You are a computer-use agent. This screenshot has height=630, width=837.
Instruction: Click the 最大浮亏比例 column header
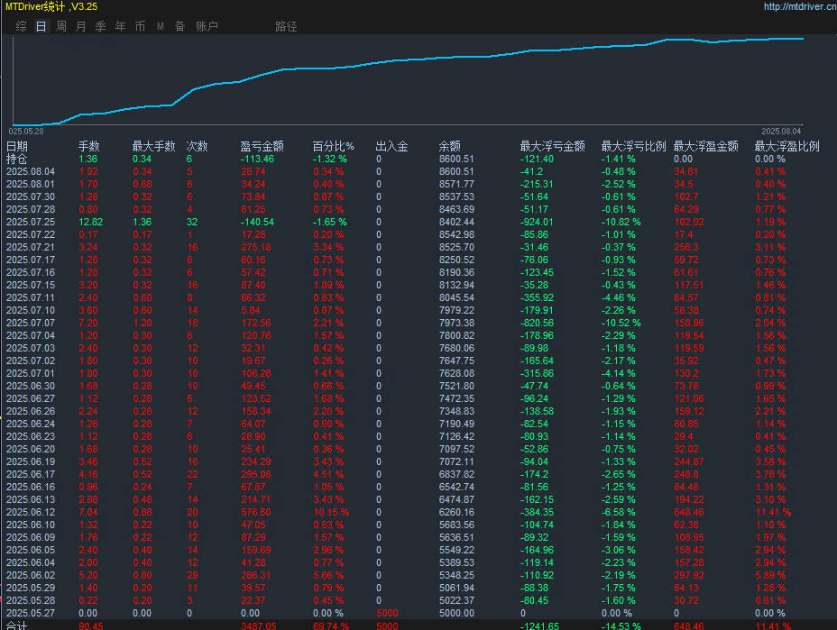point(633,146)
